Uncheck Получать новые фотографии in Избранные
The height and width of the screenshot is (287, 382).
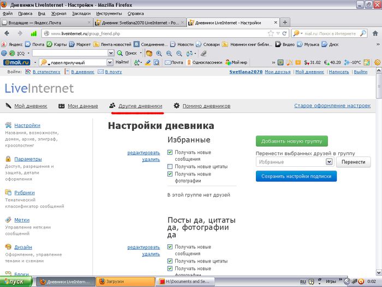tap(170, 174)
